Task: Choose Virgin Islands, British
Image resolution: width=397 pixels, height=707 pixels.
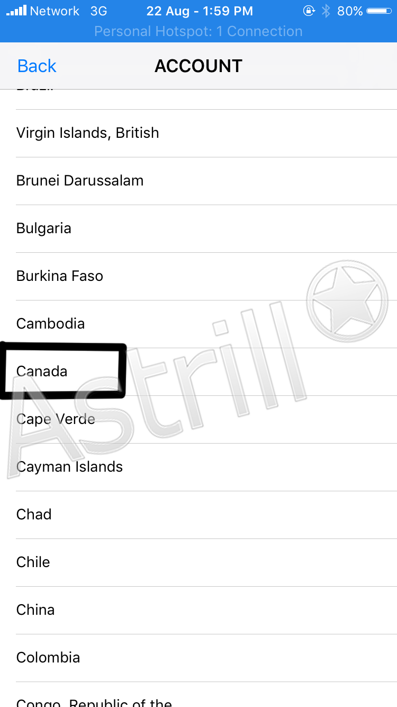Action: (x=198, y=133)
